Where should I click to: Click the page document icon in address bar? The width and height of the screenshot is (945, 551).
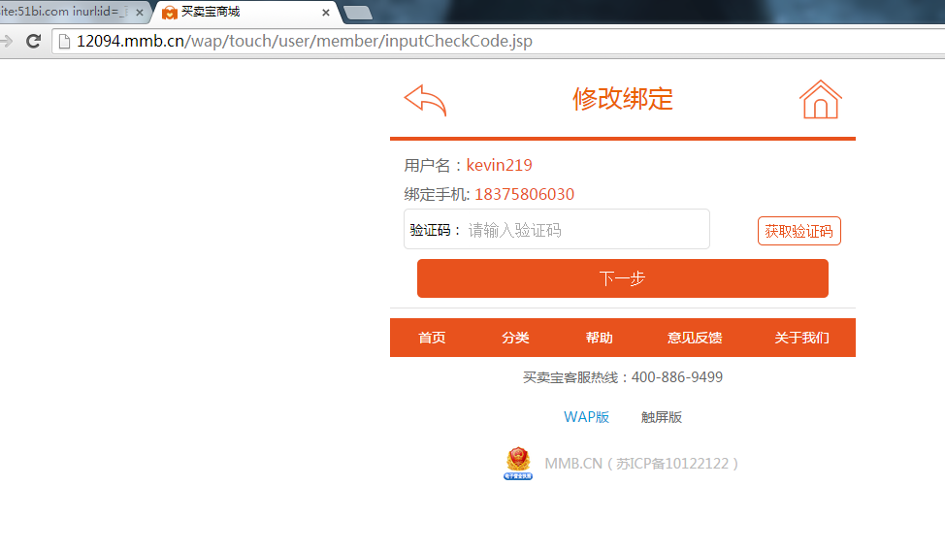(x=64, y=41)
